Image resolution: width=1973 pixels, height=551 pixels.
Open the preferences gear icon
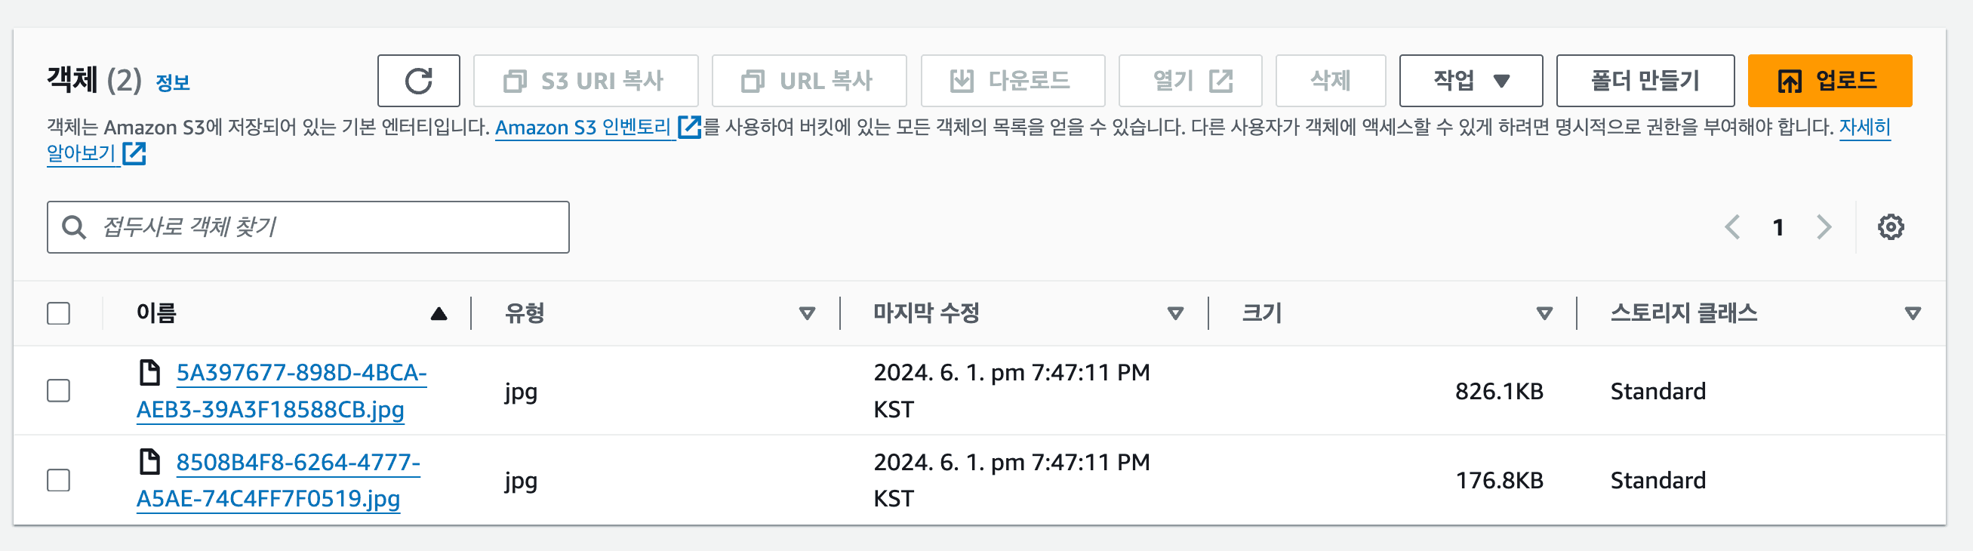1890,227
